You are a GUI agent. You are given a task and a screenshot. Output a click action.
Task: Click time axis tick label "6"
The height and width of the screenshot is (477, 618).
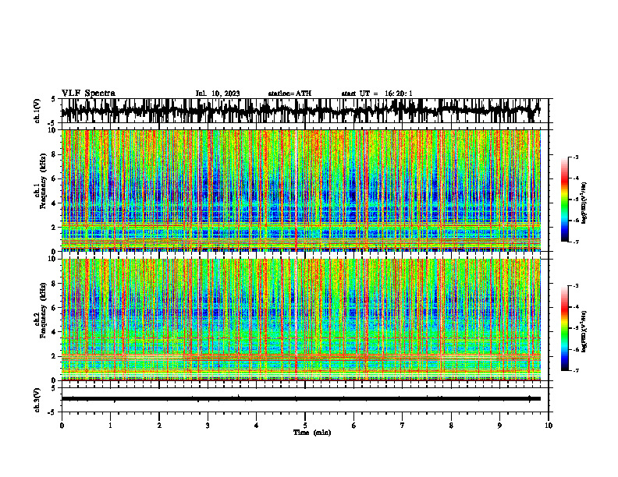(x=354, y=426)
